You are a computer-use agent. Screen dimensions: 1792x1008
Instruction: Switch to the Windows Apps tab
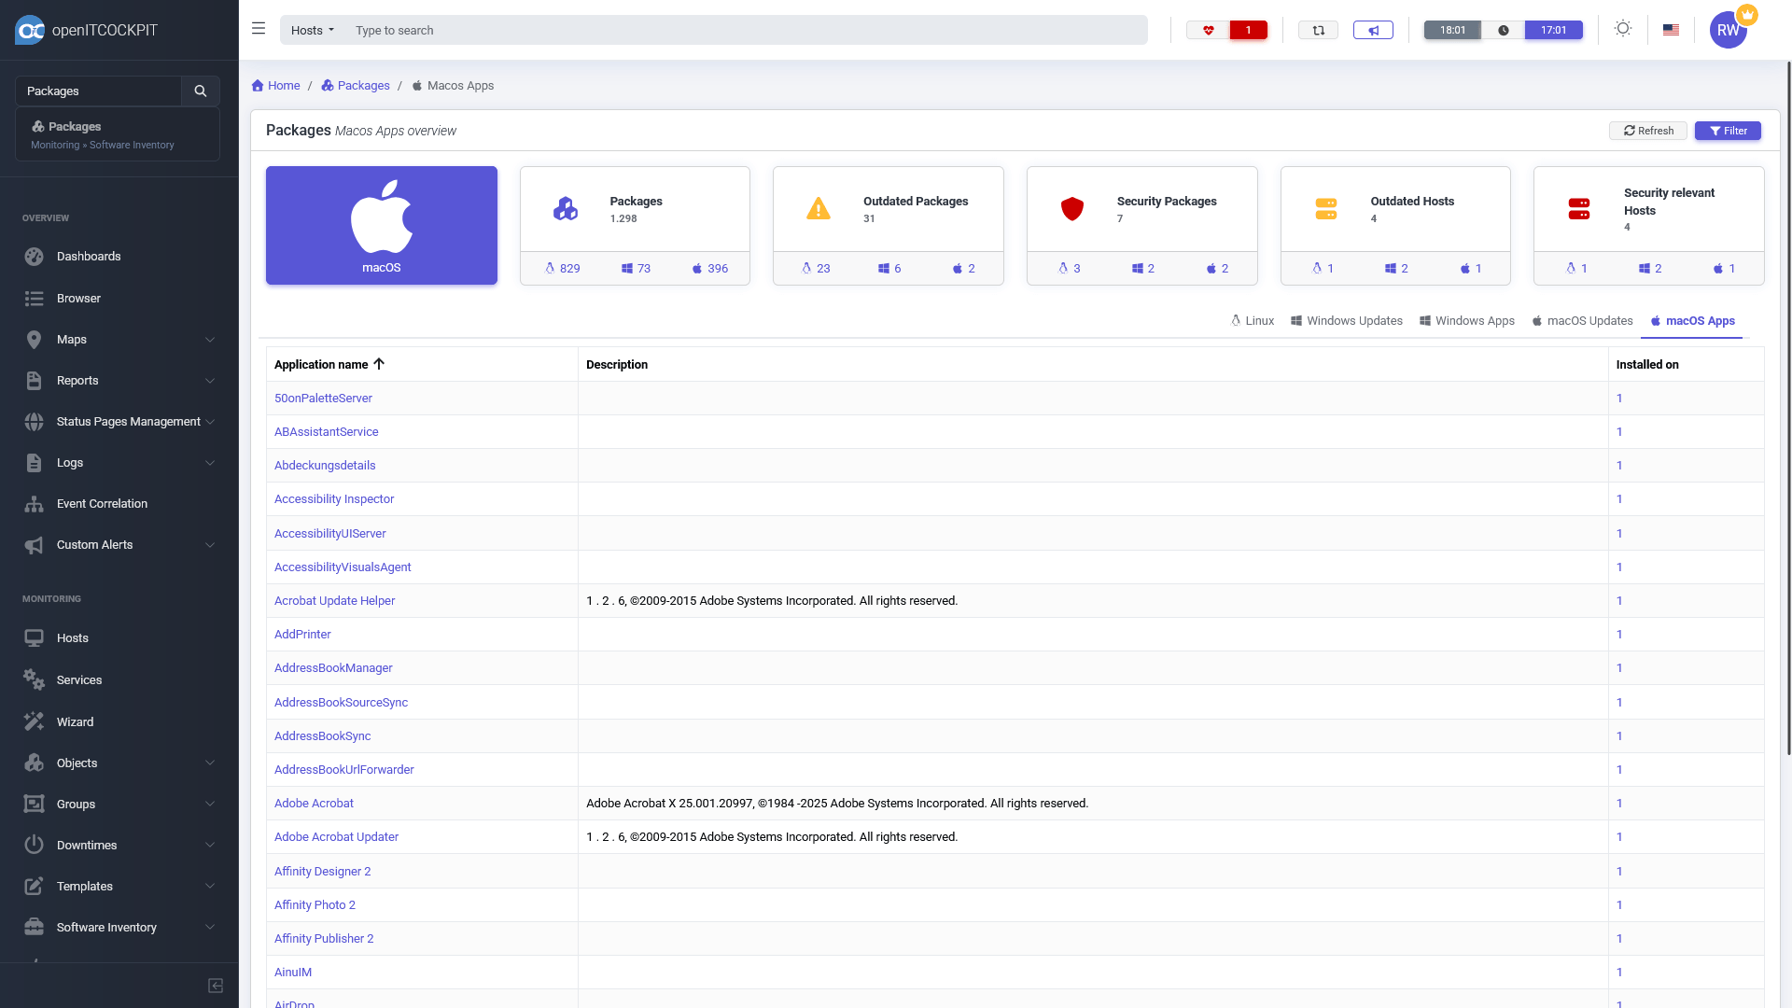tap(1466, 320)
